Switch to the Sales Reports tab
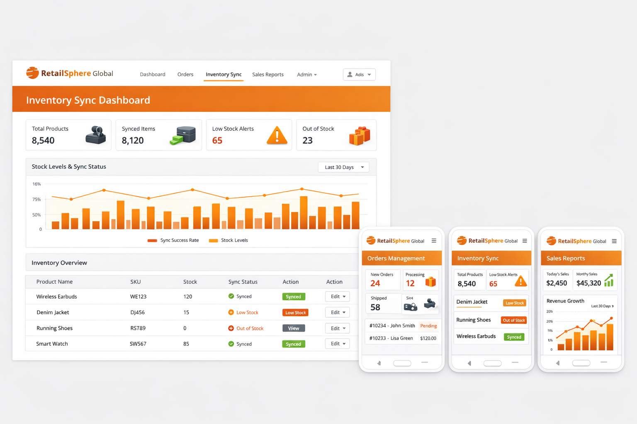The width and height of the screenshot is (637, 424). (267, 75)
